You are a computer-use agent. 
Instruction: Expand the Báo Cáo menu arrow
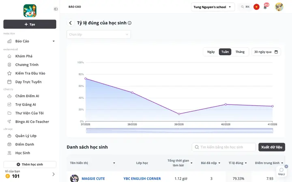(54, 41)
